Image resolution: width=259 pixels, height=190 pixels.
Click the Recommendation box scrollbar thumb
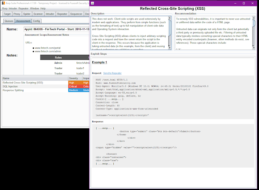coord(254,23)
